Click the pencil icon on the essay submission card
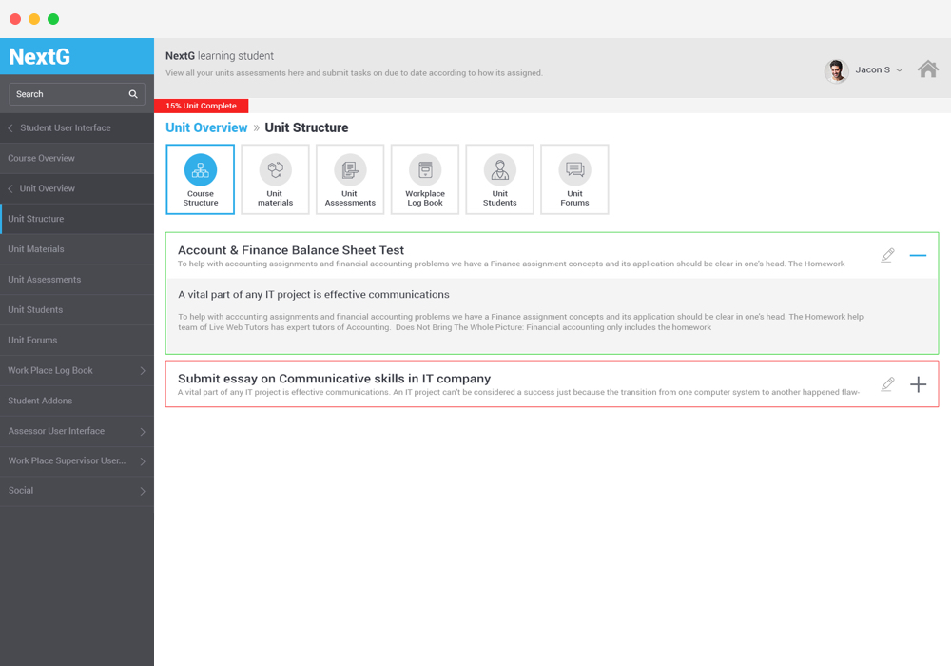Image resolution: width=951 pixels, height=666 pixels. click(x=887, y=383)
